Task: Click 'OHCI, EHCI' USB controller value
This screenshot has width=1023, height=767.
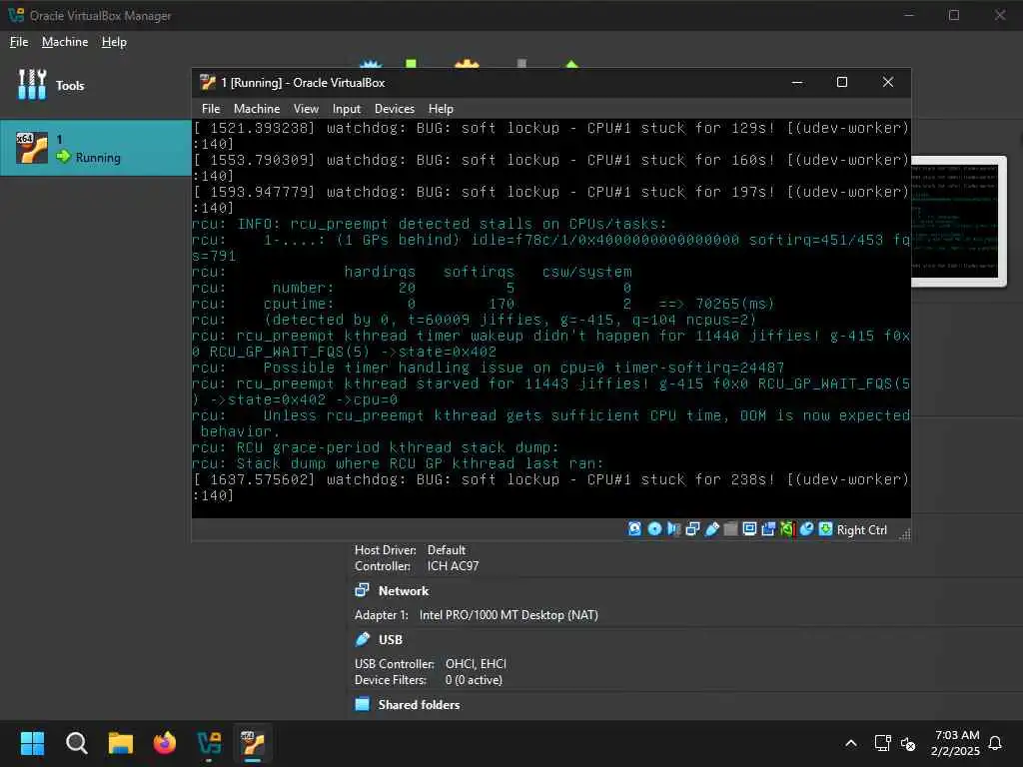Action: [x=476, y=664]
